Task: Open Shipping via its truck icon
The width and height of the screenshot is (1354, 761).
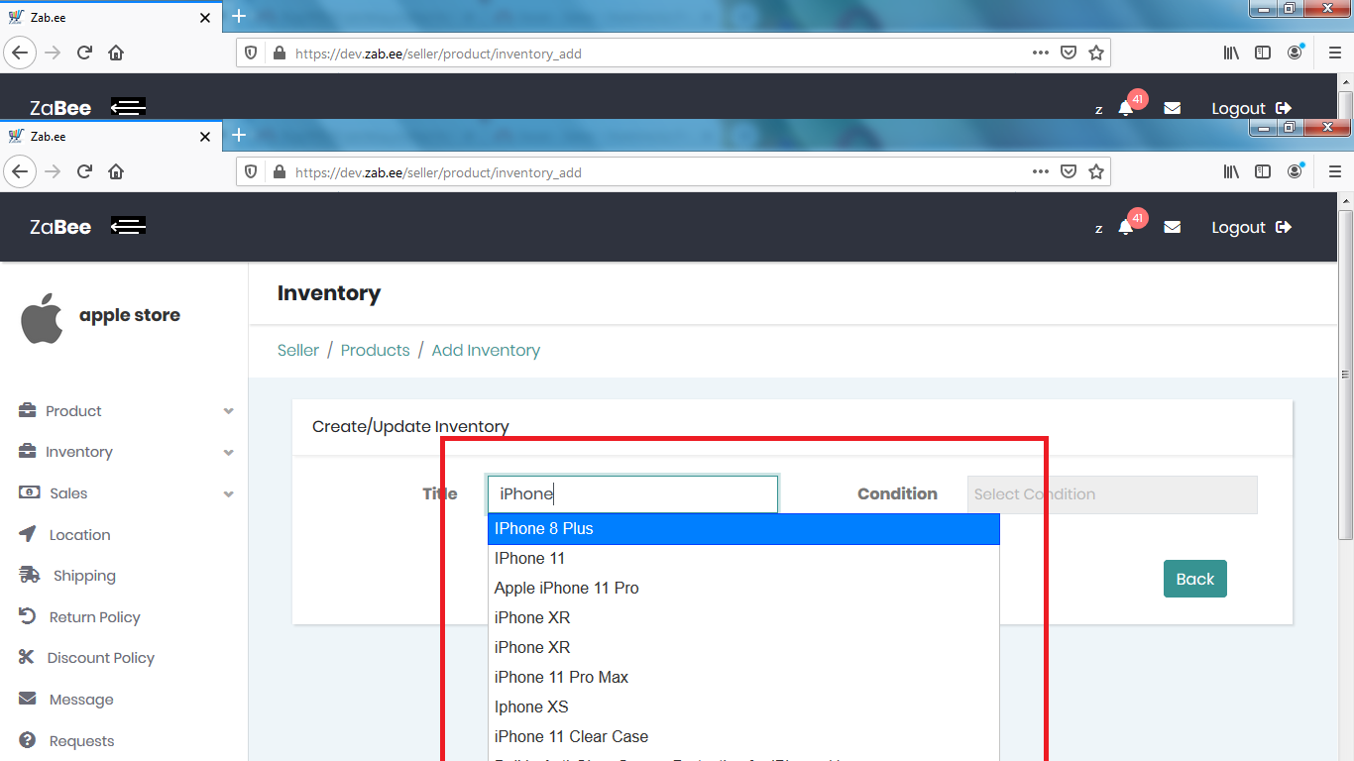Action: point(30,575)
